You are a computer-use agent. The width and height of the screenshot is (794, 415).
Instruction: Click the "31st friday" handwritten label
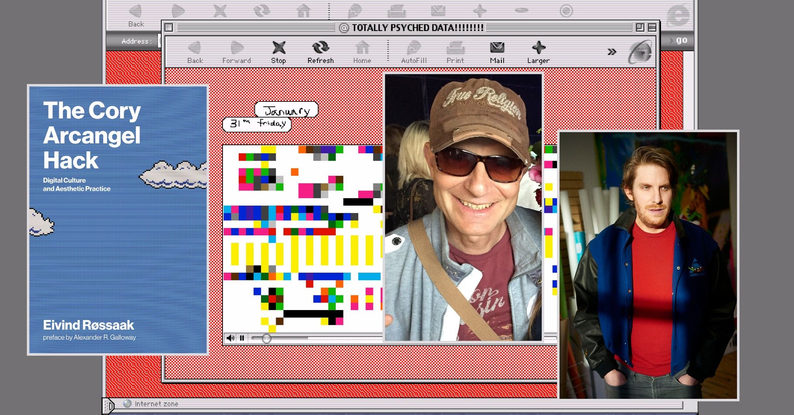point(257,124)
